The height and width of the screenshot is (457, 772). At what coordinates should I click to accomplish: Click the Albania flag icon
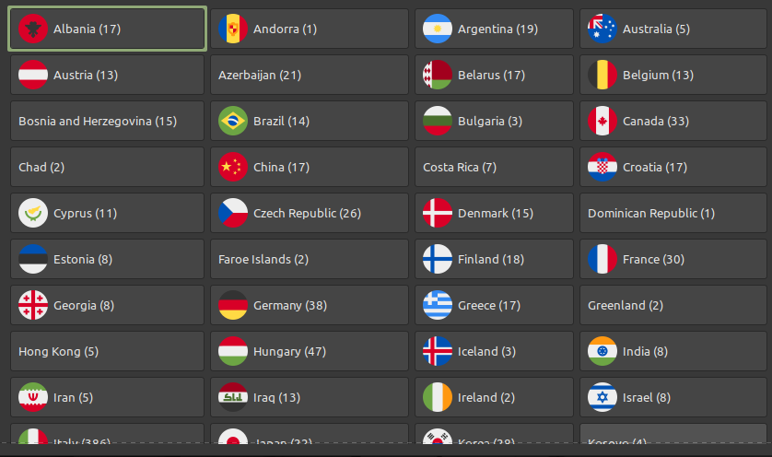33,29
